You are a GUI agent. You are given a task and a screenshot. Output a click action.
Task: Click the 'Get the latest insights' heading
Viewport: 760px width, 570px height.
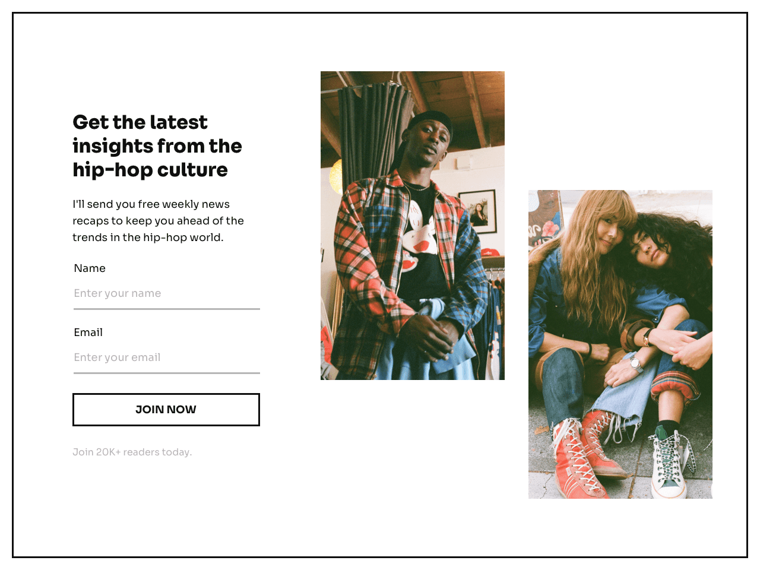tap(157, 146)
